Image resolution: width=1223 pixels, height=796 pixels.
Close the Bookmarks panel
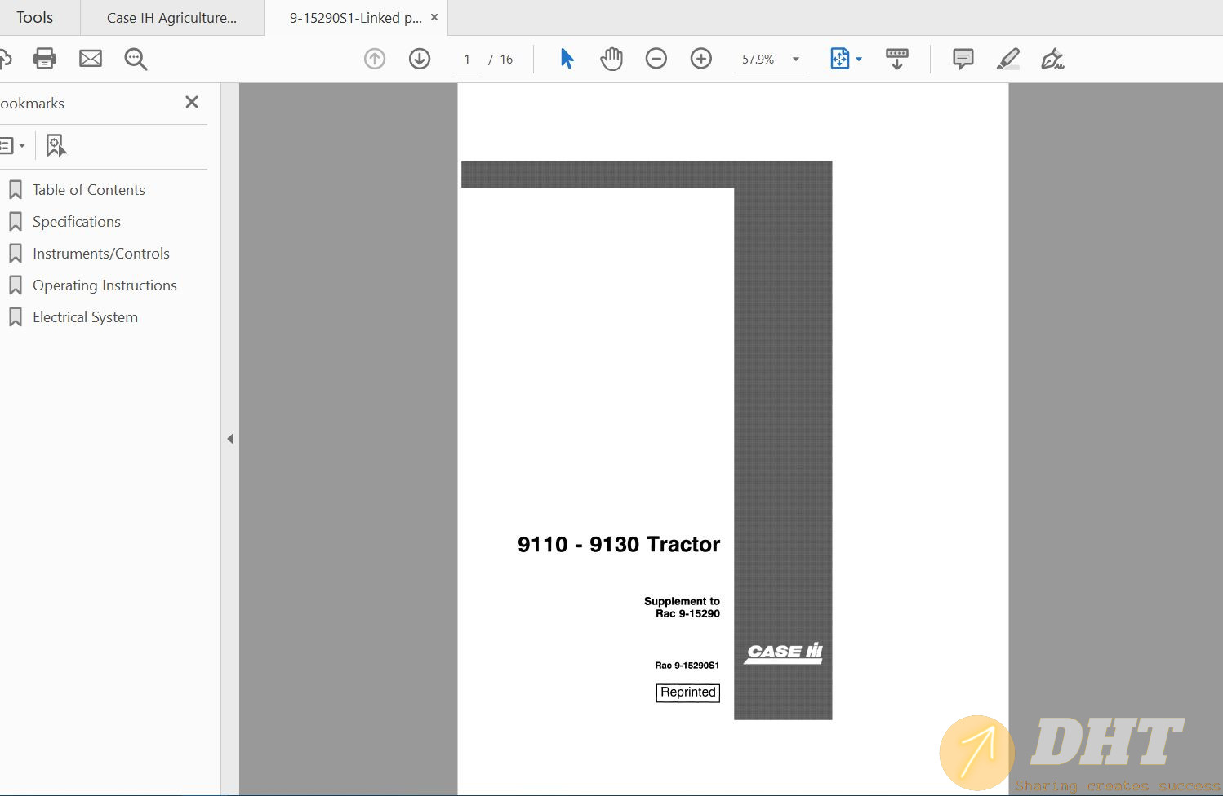(x=192, y=102)
